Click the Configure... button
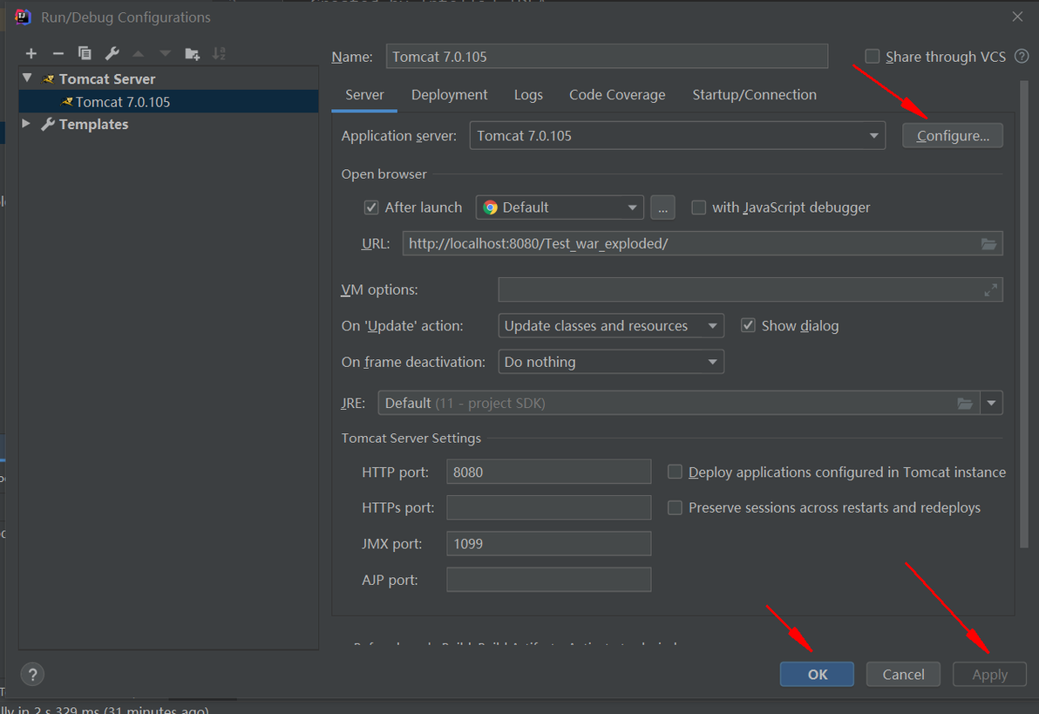Image resolution: width=1039 pixels, height=714 pixels. [952, 135]
